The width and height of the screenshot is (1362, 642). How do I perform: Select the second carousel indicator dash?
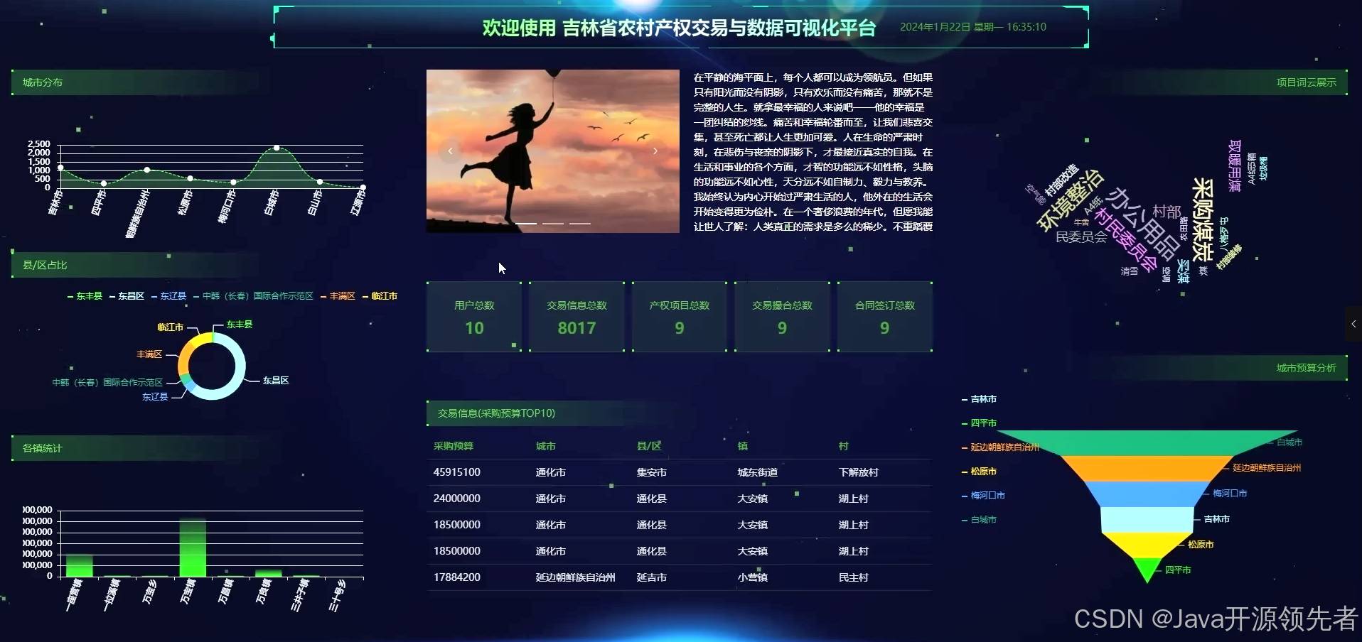[553, 224]
